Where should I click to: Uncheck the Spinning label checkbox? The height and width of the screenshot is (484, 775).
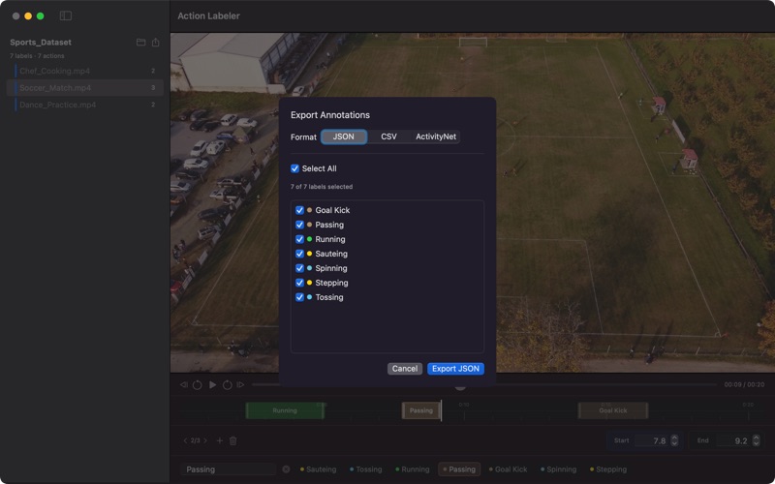tap(299, 268)
